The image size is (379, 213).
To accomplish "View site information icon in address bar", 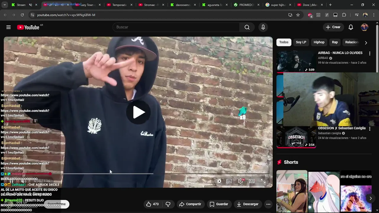I will point(32,15).
